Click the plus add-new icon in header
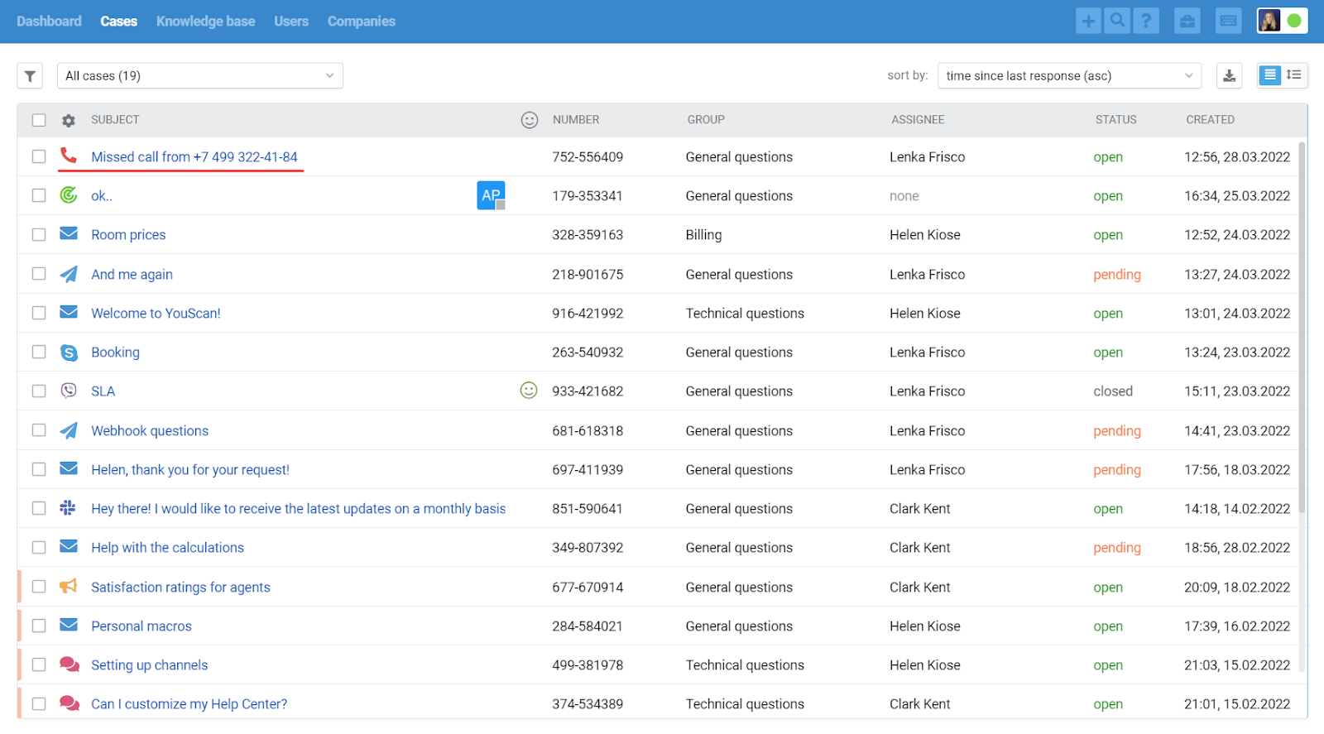This screenshot has height=734, width=1324. 1088,22
